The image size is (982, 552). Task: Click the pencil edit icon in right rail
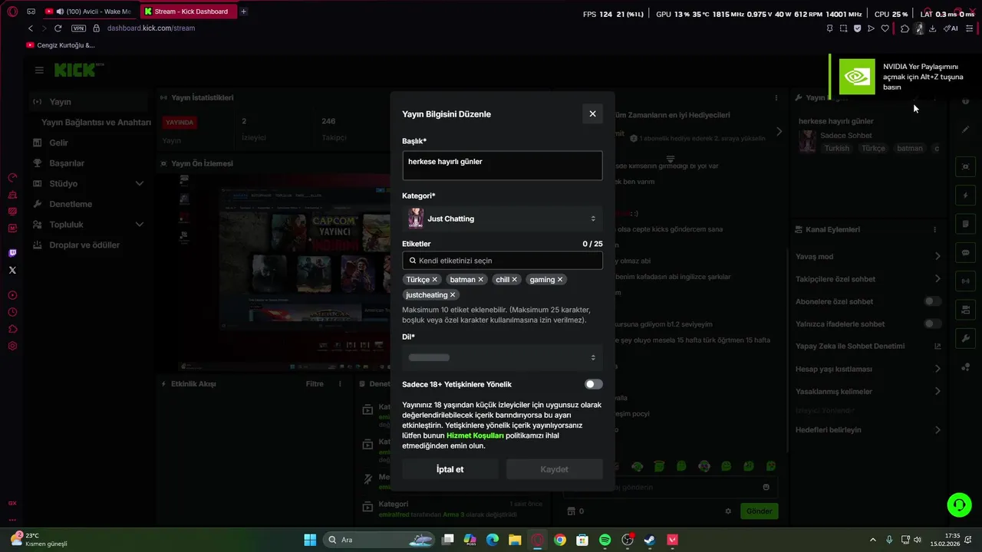(966, 130)
